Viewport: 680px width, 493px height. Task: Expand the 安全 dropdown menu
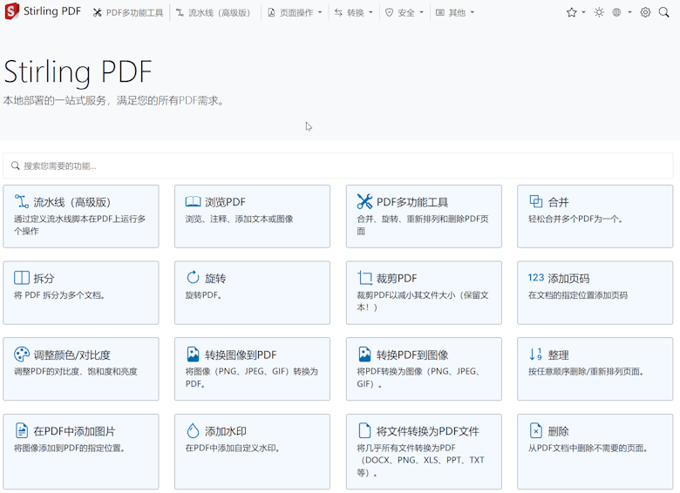(x=405, y=12)
